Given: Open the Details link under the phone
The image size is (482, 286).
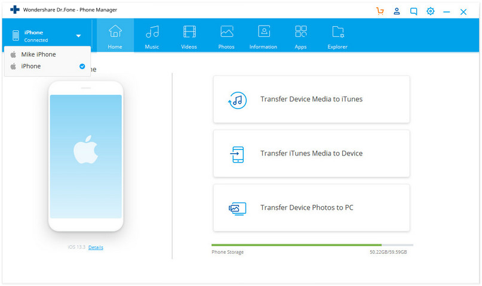Looking at the screenshot, I should [x=96, y=247].
